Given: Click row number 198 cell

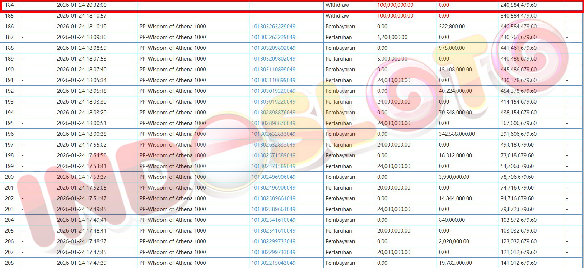Looking at the screenshot, I should (x=9, y=155).
